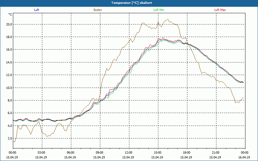The height and width of the screenshot is (161, 258).
Task: Click the 09:00 time axis label
Action: coord(100,153)
